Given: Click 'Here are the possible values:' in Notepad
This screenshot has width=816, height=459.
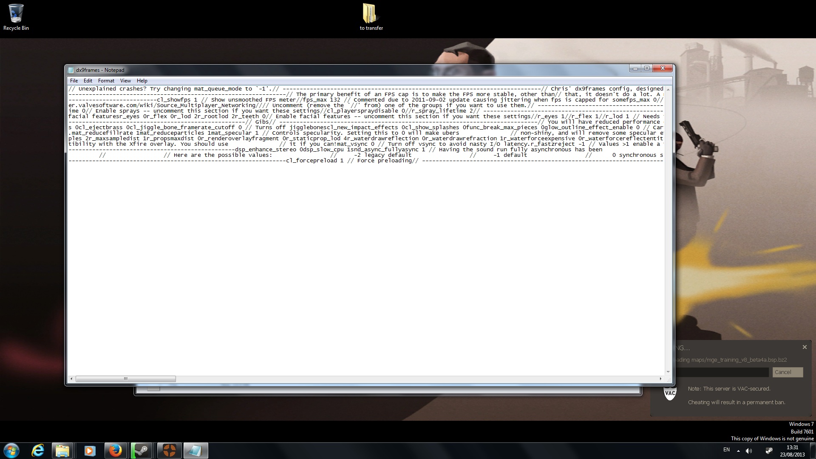Looking at the screenshot, I should click(x=223, y=155).
